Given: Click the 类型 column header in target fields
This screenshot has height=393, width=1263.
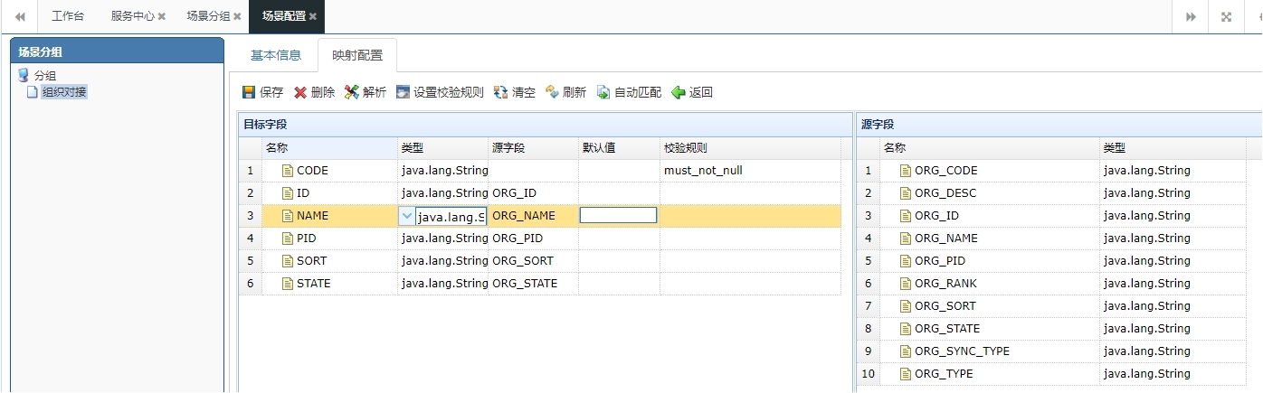Looking at the screenshot, I should [442, 148].
